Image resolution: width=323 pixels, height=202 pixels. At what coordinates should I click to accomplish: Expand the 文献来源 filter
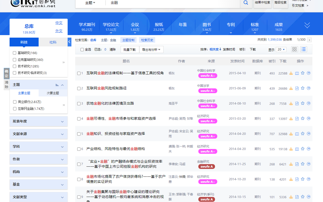pos(39,134)
